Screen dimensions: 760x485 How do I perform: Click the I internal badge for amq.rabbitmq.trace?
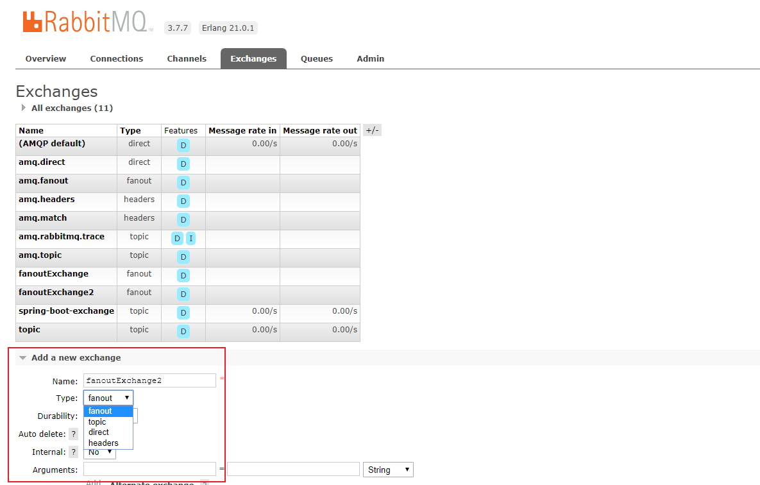[191, 238]
